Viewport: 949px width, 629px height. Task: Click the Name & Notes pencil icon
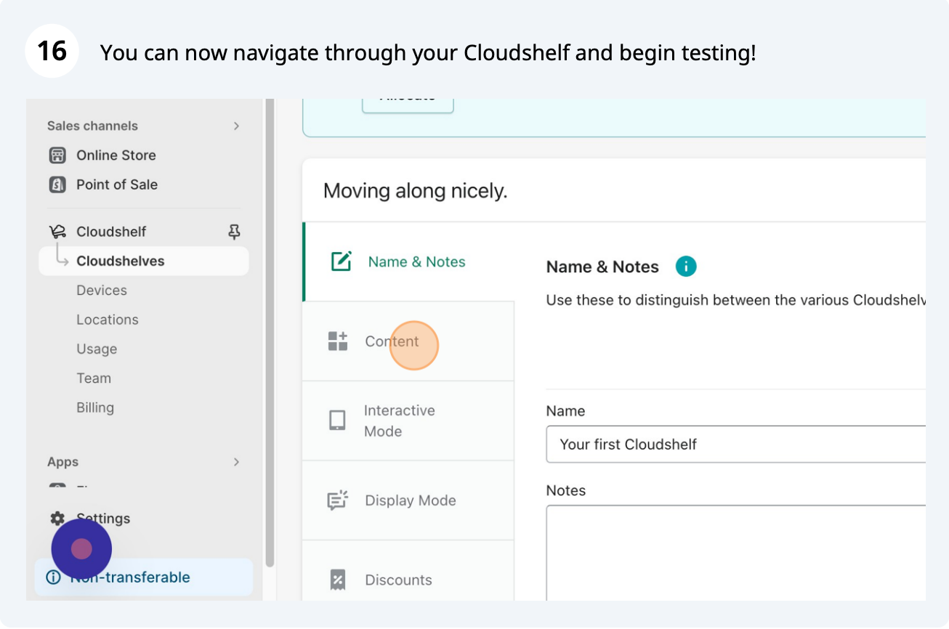[341, 261]
